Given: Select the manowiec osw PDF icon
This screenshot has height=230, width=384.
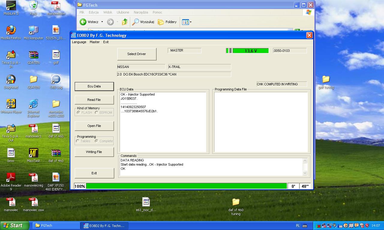Looking at the screenshot, I should [33, 205].
